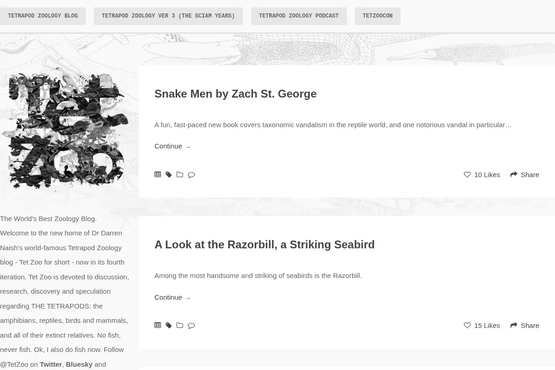
Task: Open comments bubble icon under Snake Men post
Action: tap(191, 175)
